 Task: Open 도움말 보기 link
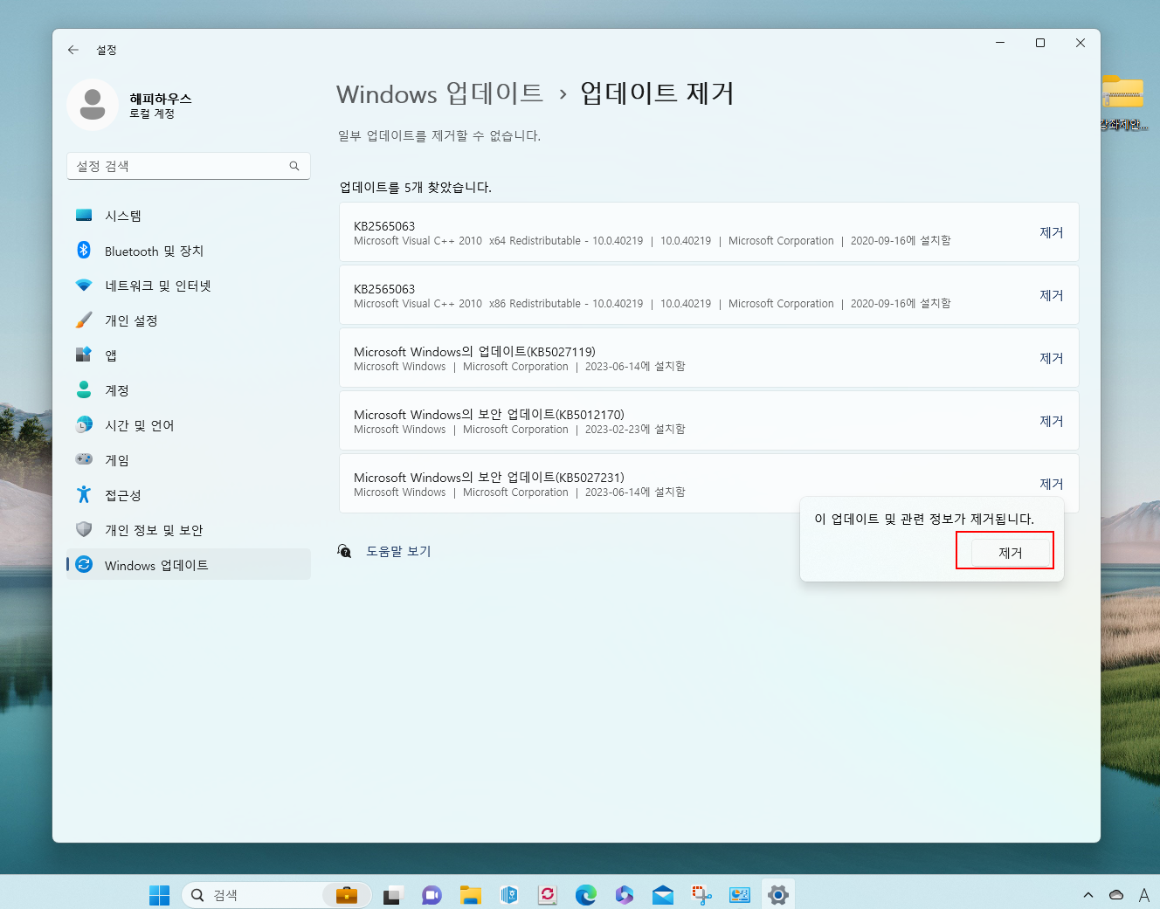point(398,551)
